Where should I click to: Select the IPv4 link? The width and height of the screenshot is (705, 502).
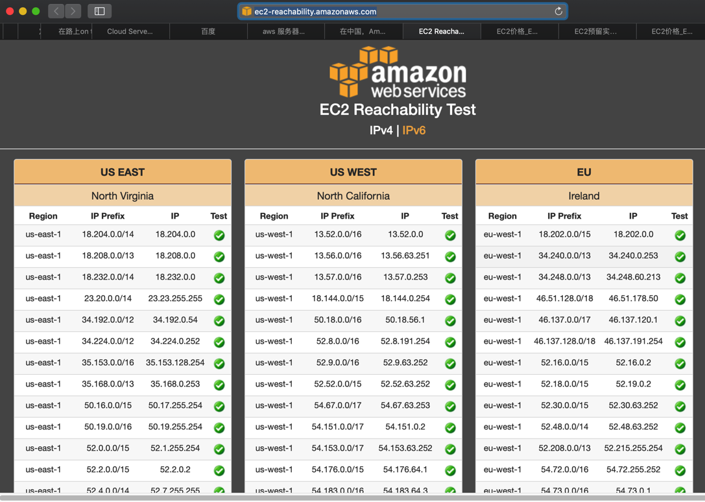click(381, 130)
